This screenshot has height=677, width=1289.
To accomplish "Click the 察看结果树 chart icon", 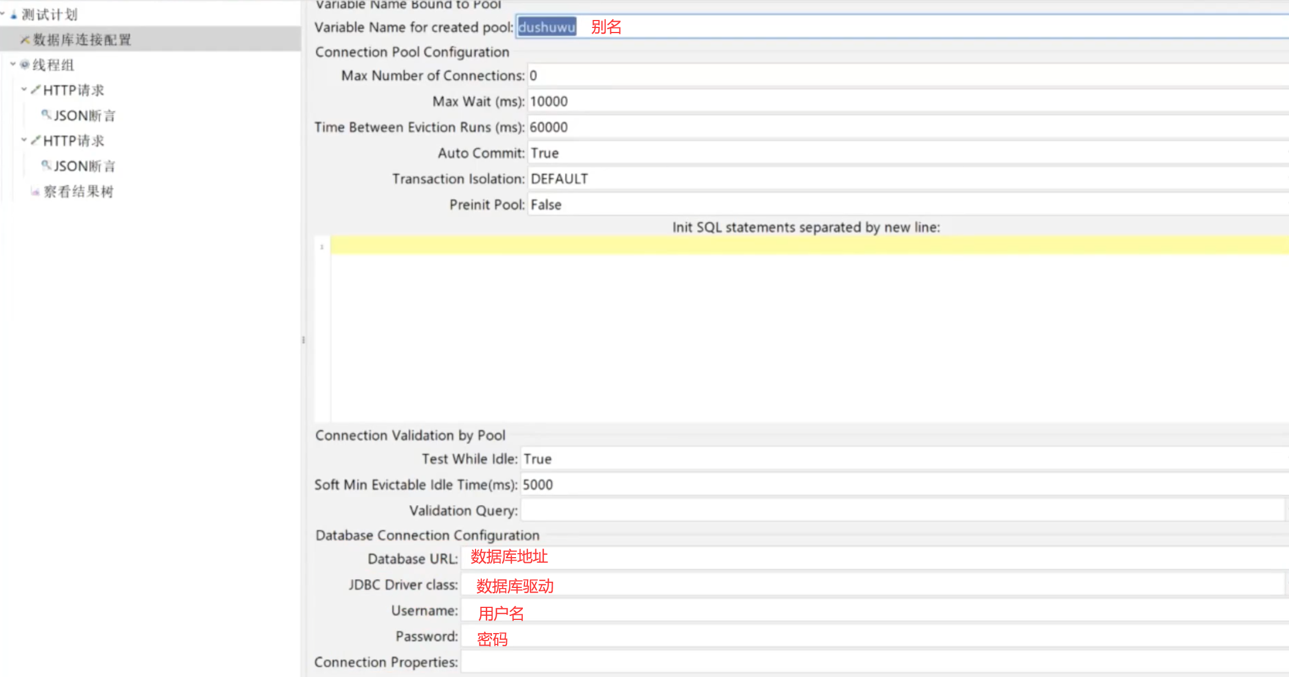I will click(x=35, y=192).
